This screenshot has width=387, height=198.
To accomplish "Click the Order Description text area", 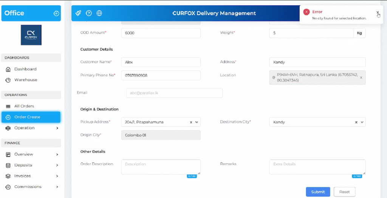I will (161, 167).
